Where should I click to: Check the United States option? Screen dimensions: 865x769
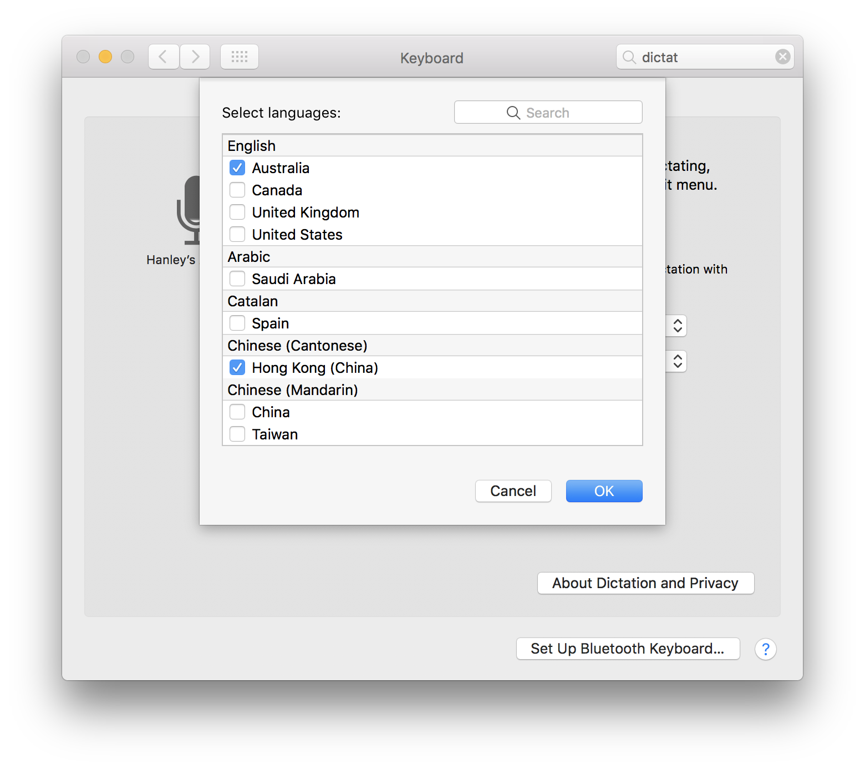click(x=237, y=234)
